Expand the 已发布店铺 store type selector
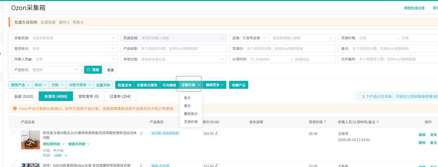 click(x=249, y=38)
